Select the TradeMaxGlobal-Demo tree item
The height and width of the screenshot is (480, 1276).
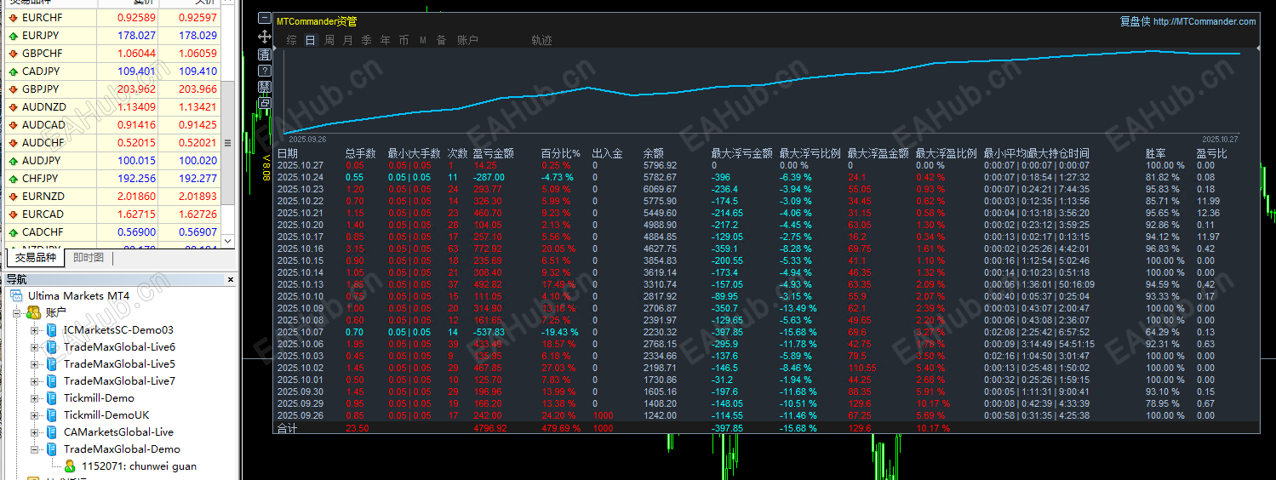pos(122,449)
